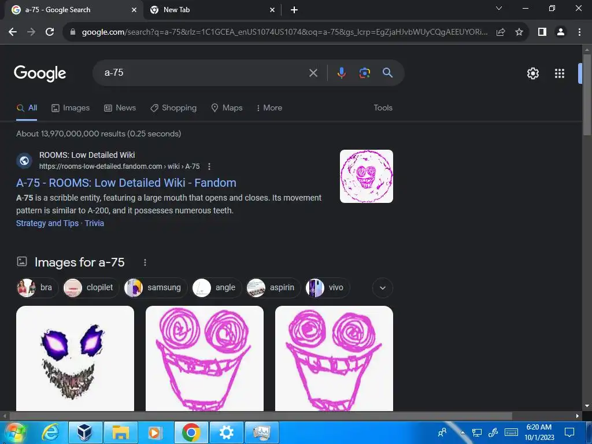Open the purple-eyed dark face image result
The image size is (592, 444).
(x=75, y=358)
